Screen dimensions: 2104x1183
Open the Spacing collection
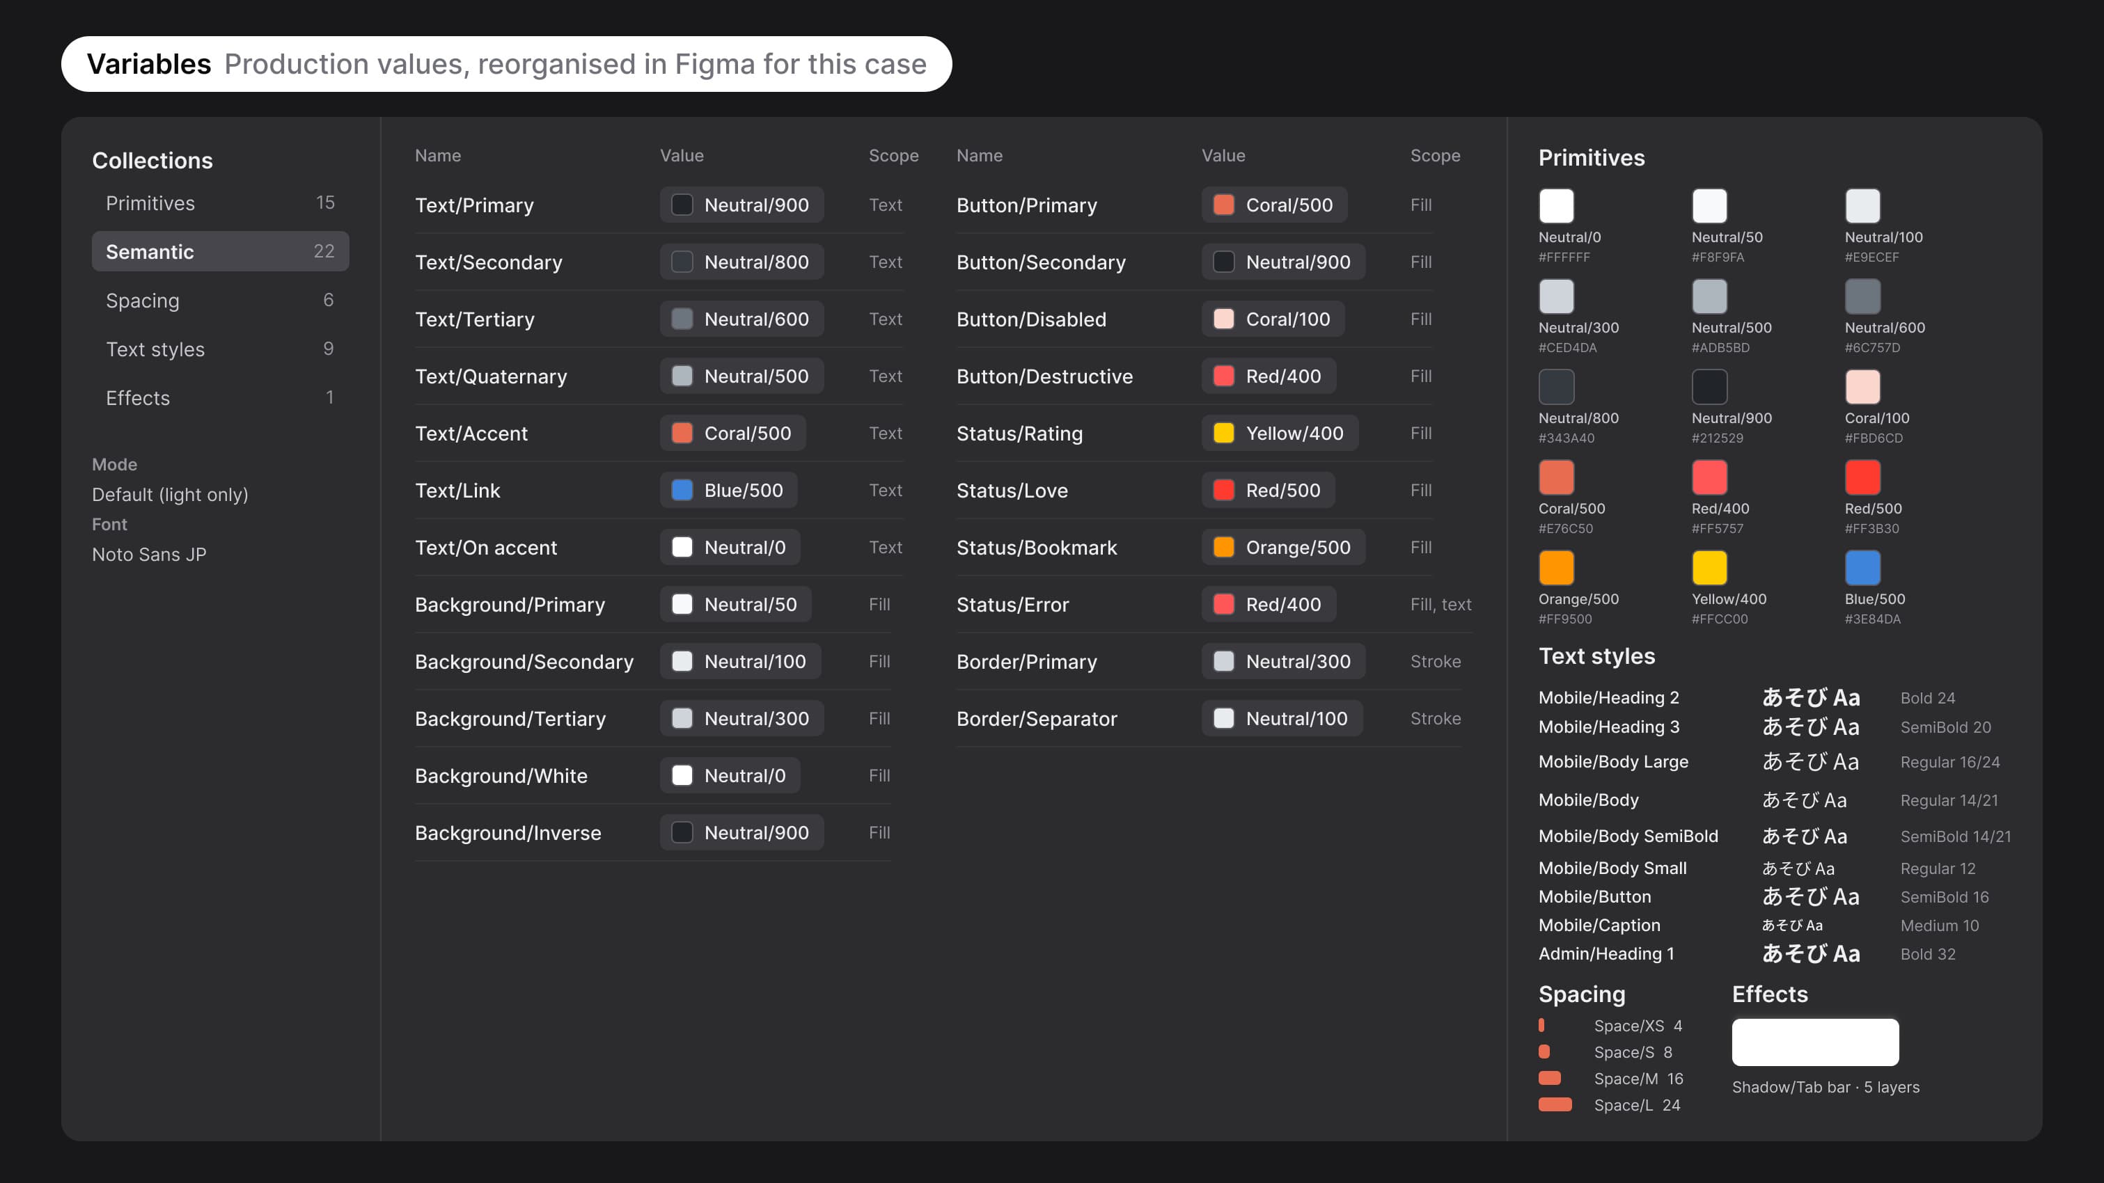(x=221, y=301)
